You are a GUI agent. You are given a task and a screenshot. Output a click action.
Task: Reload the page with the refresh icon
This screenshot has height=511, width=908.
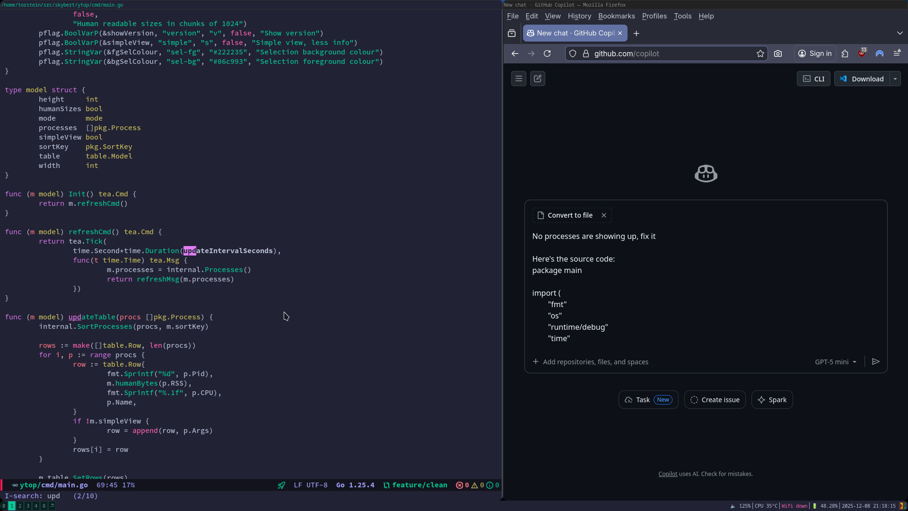point(547,53)
